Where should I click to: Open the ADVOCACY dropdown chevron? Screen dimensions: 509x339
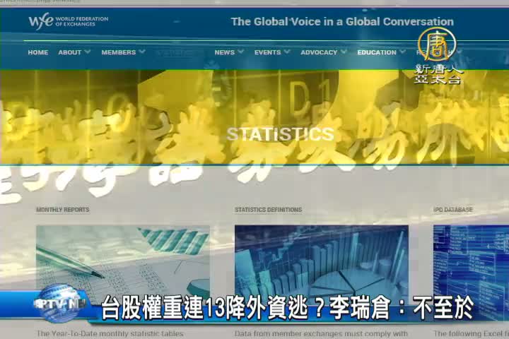coord(344,52)
